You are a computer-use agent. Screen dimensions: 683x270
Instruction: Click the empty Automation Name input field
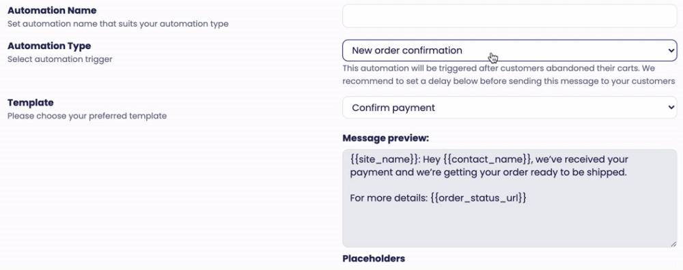(x=510, y=16)
